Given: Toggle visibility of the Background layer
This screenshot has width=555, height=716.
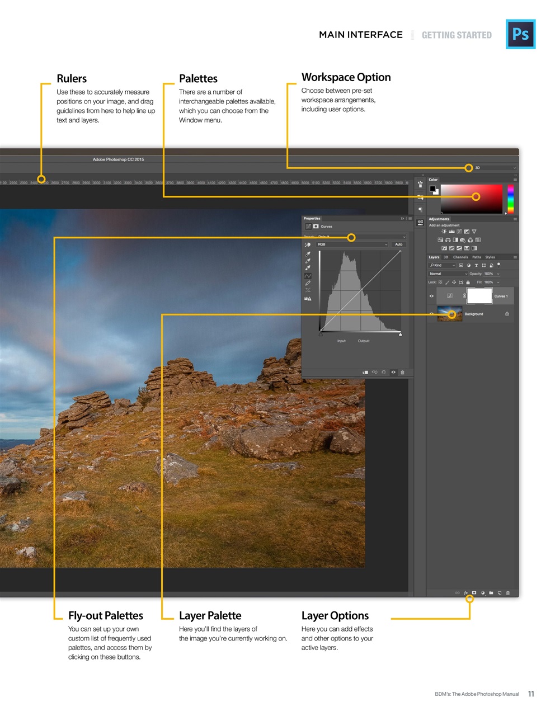Looking at the screenshot, I should pos(431,314).
